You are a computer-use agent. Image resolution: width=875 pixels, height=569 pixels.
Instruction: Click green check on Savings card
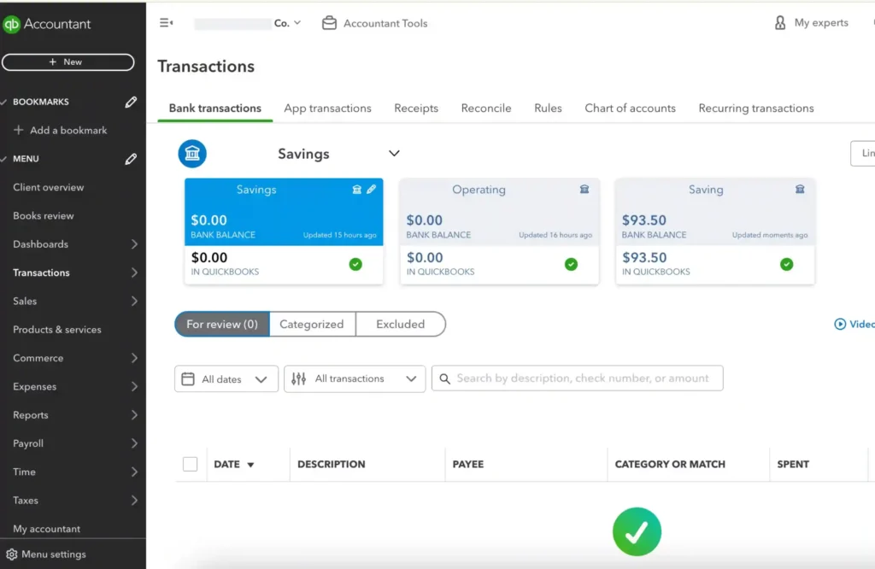355,264
